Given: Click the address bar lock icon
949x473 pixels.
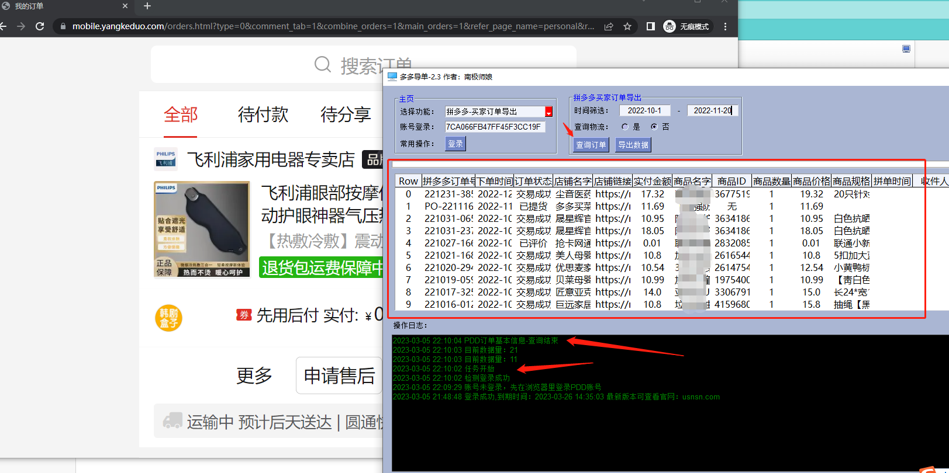Looking at the screenshot, I should coord(63,26).
